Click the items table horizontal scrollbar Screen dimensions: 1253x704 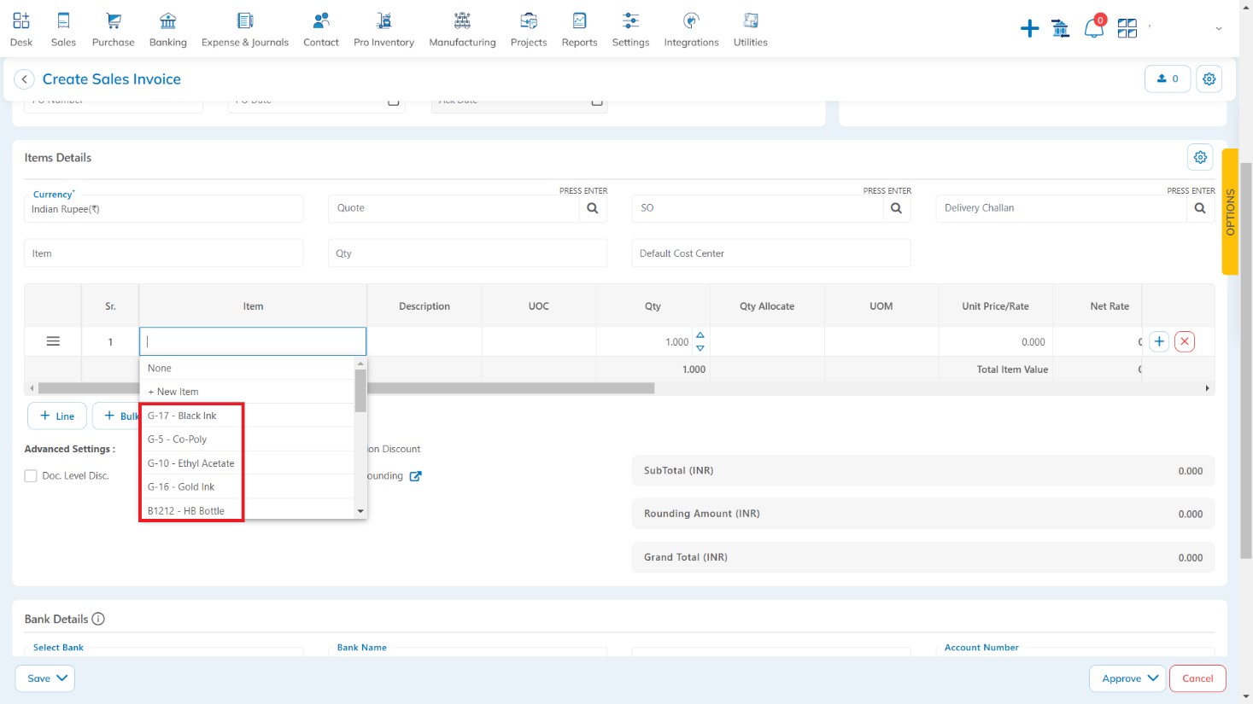[346, 388]
